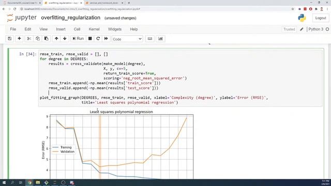This screenshot has height=186, width=331.
Task: Click the Logout button
Action: pyautogui.click(x=321, y=18)
